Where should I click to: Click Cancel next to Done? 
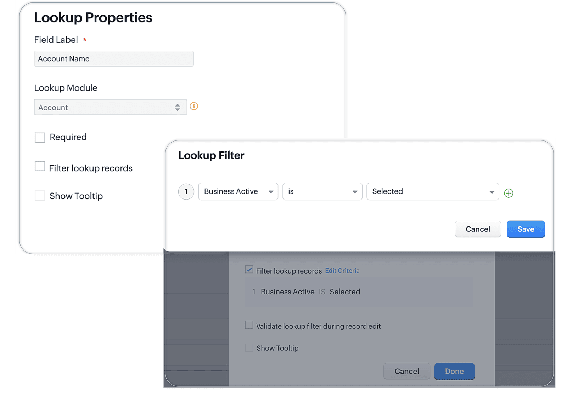point(406,371)
